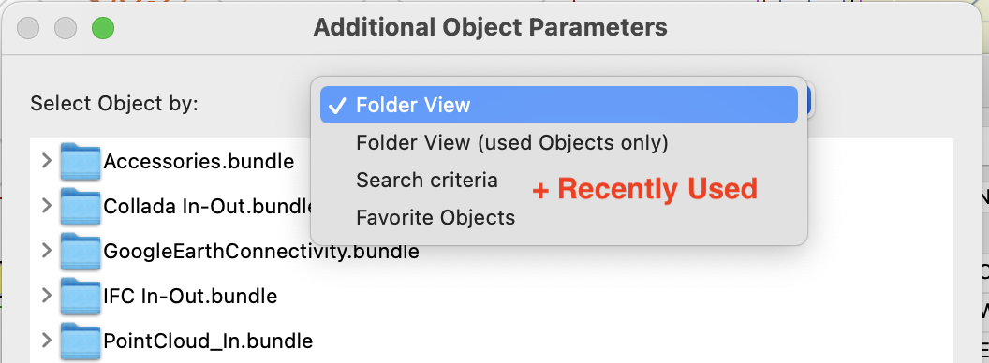Expand the Accessories.bundle folder
The image size is (989, 363).
point(46,161)
